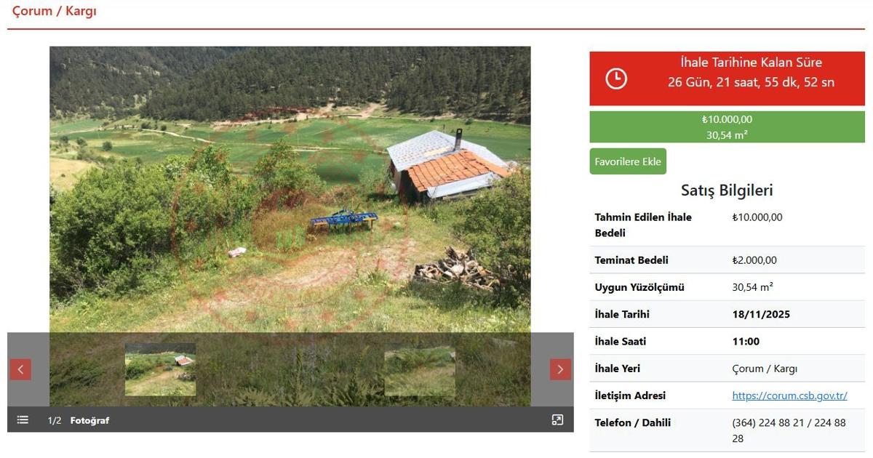The image size is (873, 458).
Task: Select the second grassy field thumbnail
Action: pos(420,369)
